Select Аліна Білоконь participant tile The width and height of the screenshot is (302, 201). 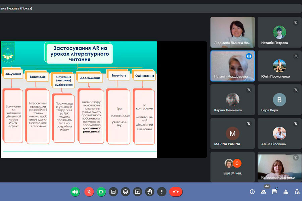280,133
